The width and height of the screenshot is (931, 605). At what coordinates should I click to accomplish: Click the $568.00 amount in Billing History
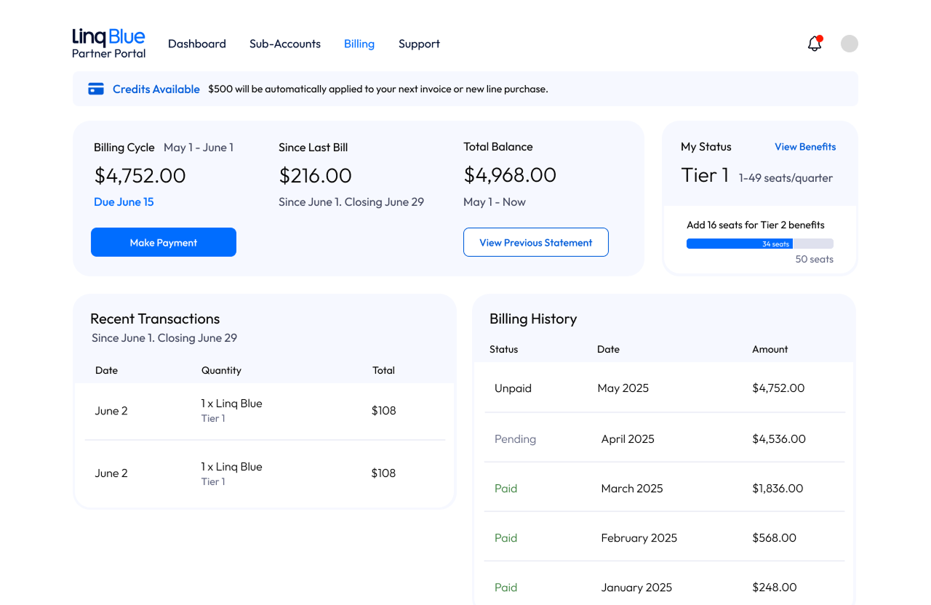coord(774,538)
